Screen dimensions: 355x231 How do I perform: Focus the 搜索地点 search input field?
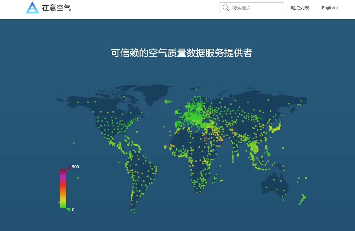pos(256,8)
